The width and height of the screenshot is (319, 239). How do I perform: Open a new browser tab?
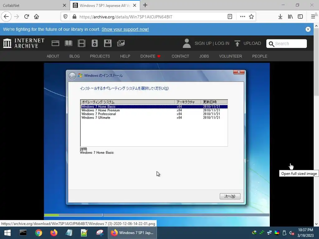(145, 5)
